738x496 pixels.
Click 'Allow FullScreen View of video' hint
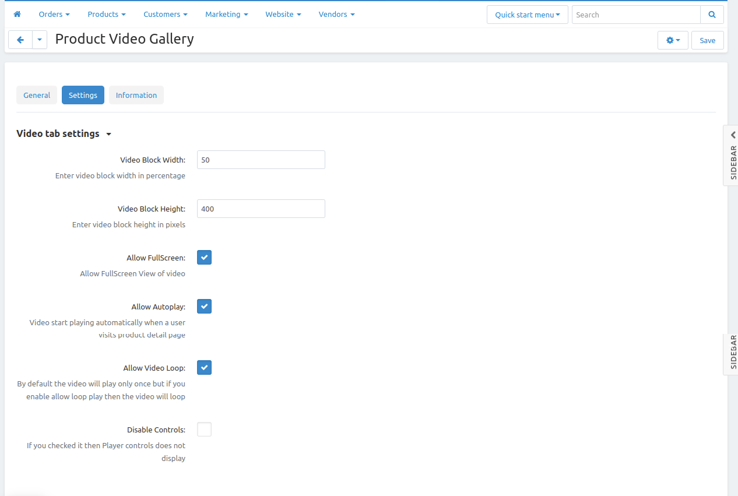coord(132,273)
